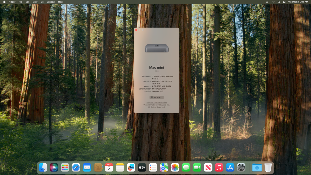Open the View menu

pos(35,2)
